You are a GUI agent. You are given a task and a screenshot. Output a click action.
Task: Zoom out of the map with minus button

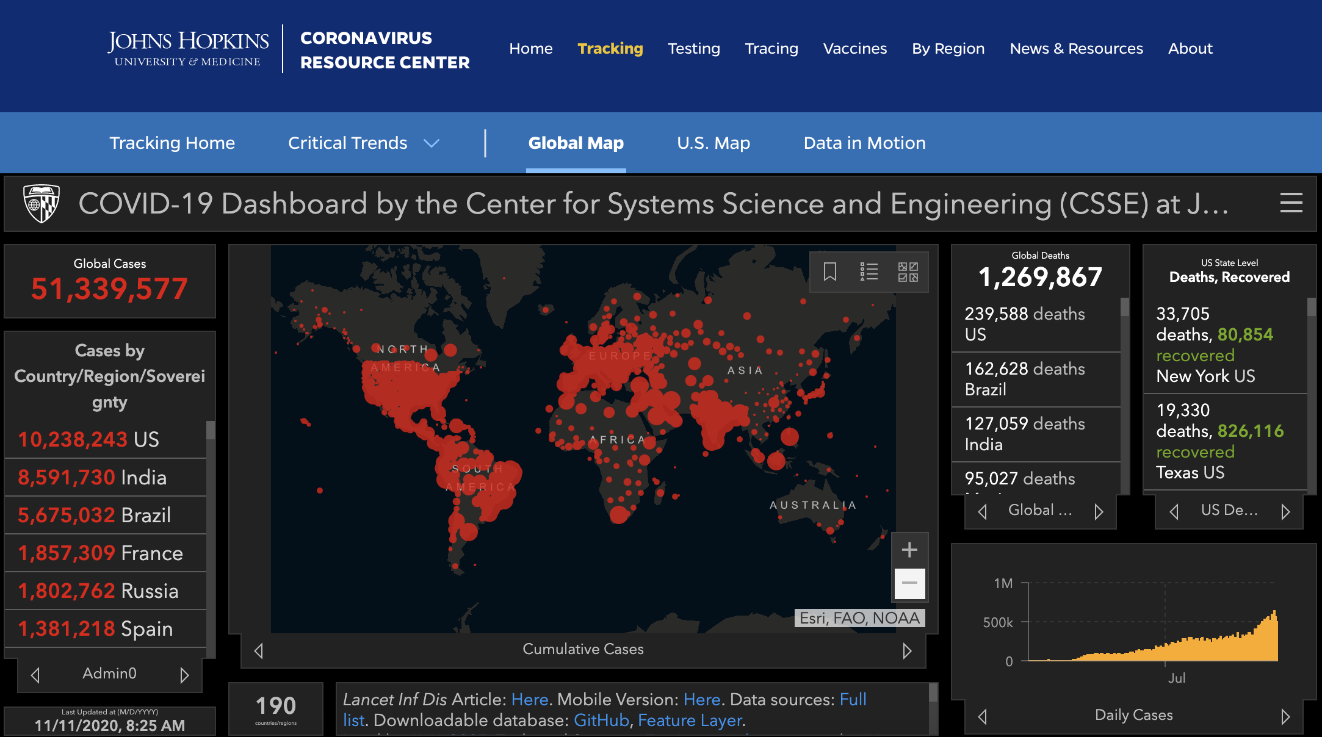[x=909, y=583]
